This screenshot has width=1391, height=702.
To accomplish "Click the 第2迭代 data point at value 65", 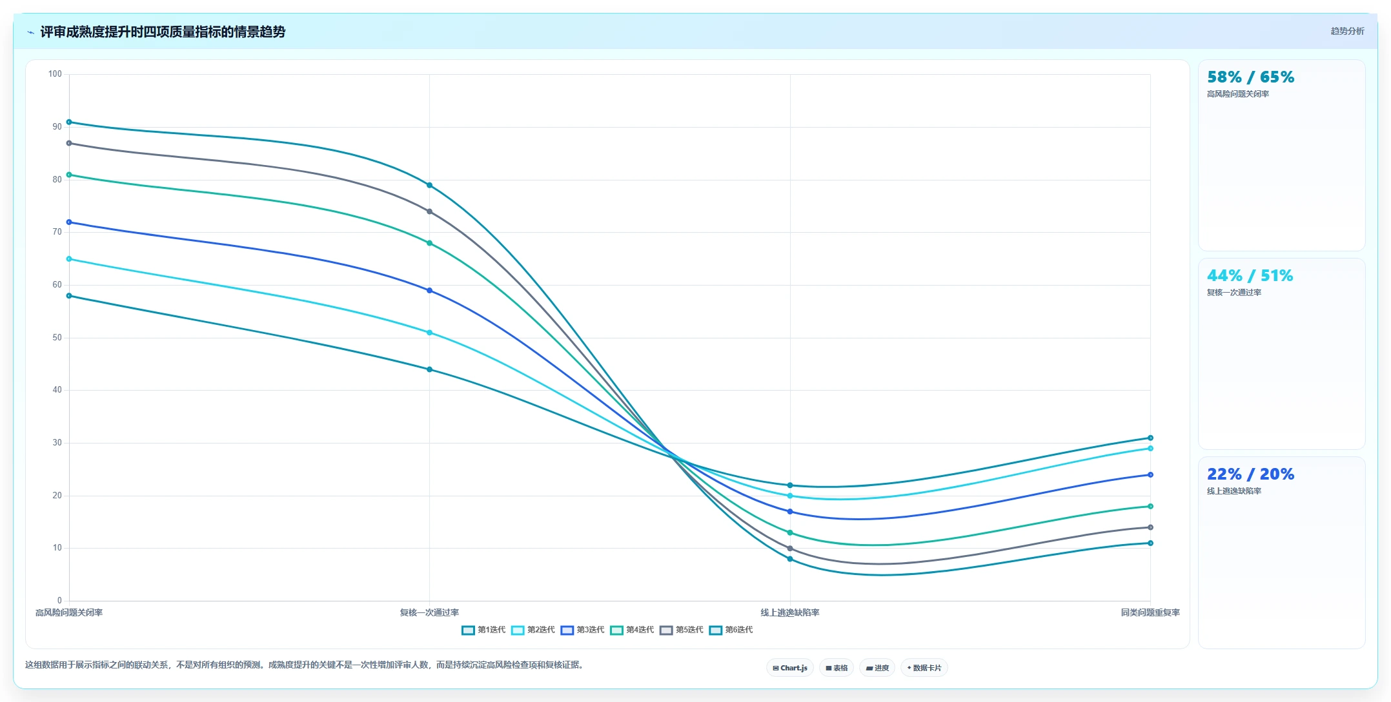I will 69,259.
